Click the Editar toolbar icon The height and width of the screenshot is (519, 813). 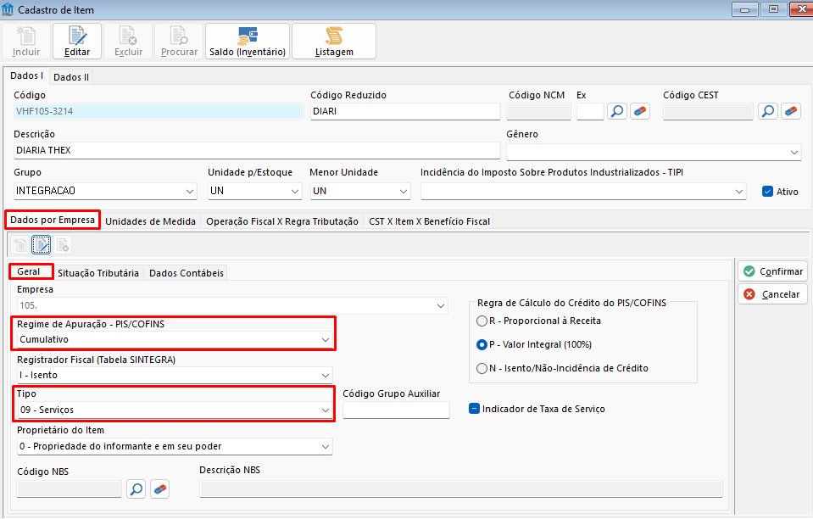pos(77,41)
